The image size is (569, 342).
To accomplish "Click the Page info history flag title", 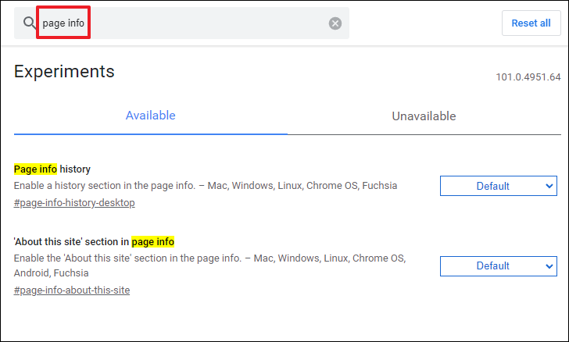I will coord(52,169).
